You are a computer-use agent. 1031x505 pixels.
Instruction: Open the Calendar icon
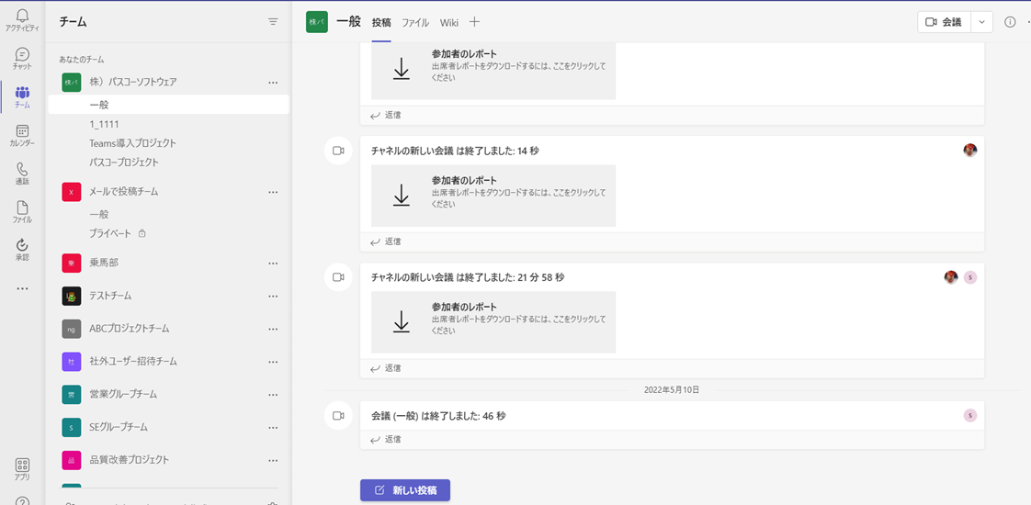tap(22, 135)
